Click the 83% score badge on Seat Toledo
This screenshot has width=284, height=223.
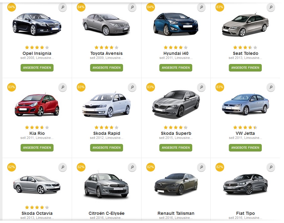coord(219,7)
